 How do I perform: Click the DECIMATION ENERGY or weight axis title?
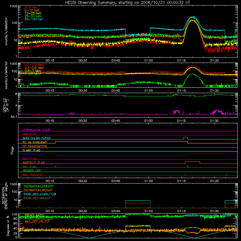click(5, 196)
